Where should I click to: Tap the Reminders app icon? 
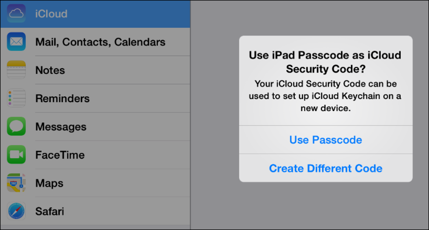point(16,98)
